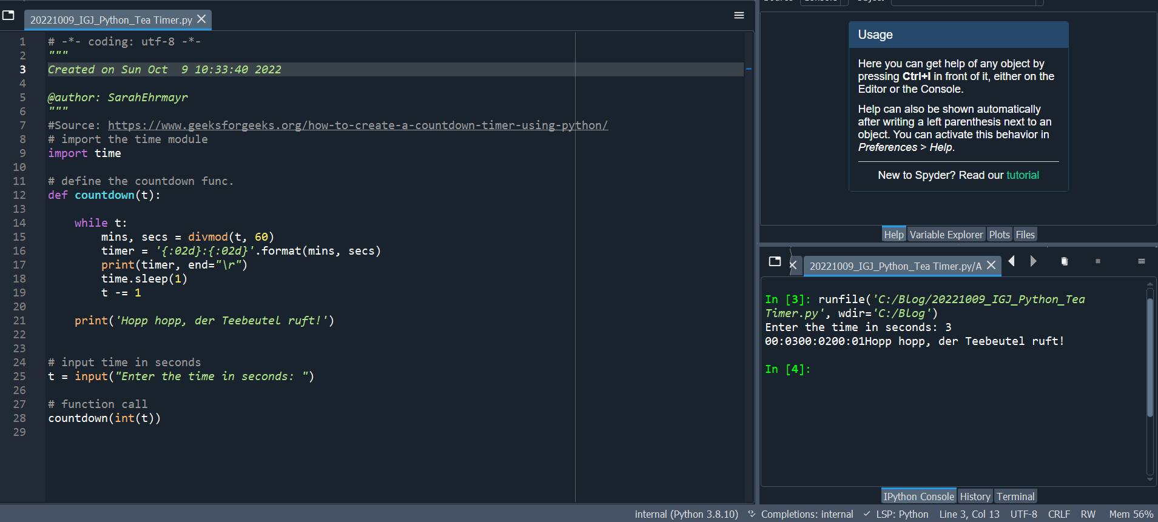Close the Tea Timer.py/A console tab
Viewport: 1158px width, 522px height.
pos(991,266)
